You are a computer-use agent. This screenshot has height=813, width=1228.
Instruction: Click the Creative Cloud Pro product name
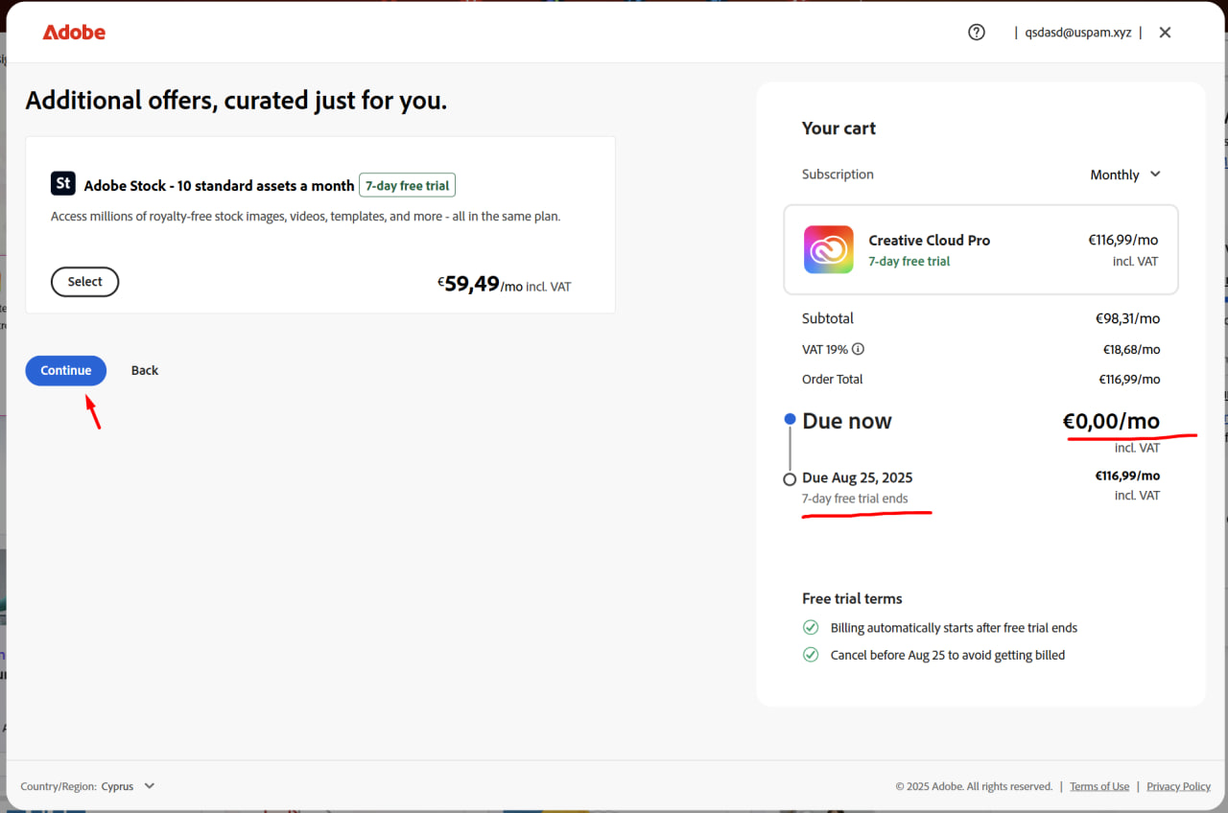tap(930, 241)
